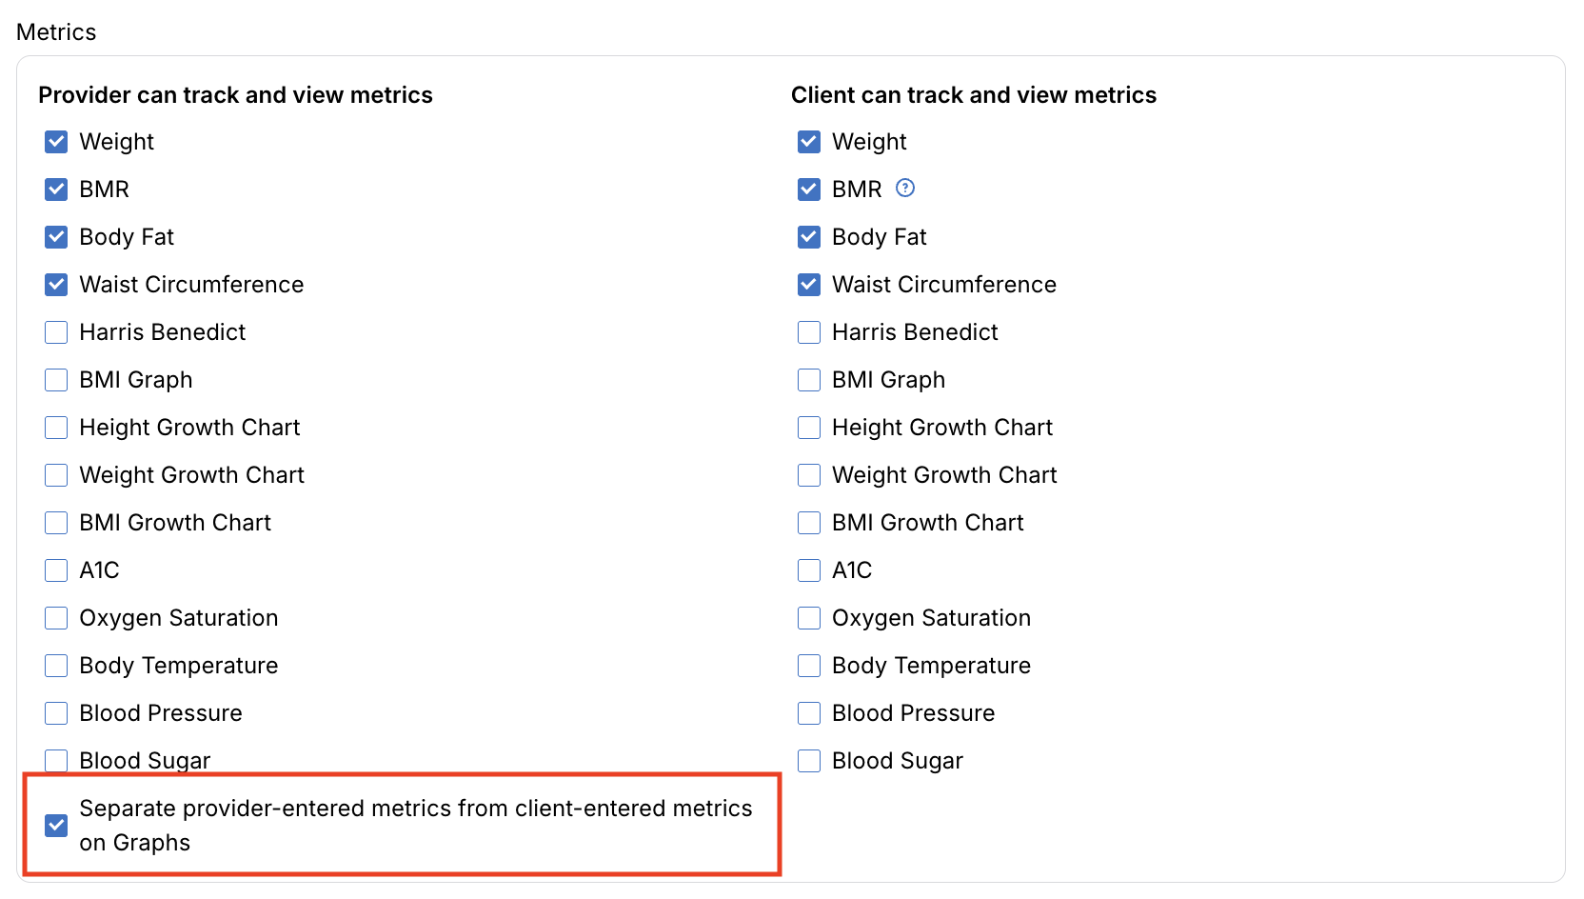
Task: Enable provider Height Growth Chart
Action: (56, 428)
